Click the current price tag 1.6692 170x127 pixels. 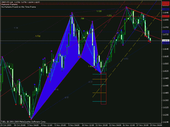click(x=166, y=41)
